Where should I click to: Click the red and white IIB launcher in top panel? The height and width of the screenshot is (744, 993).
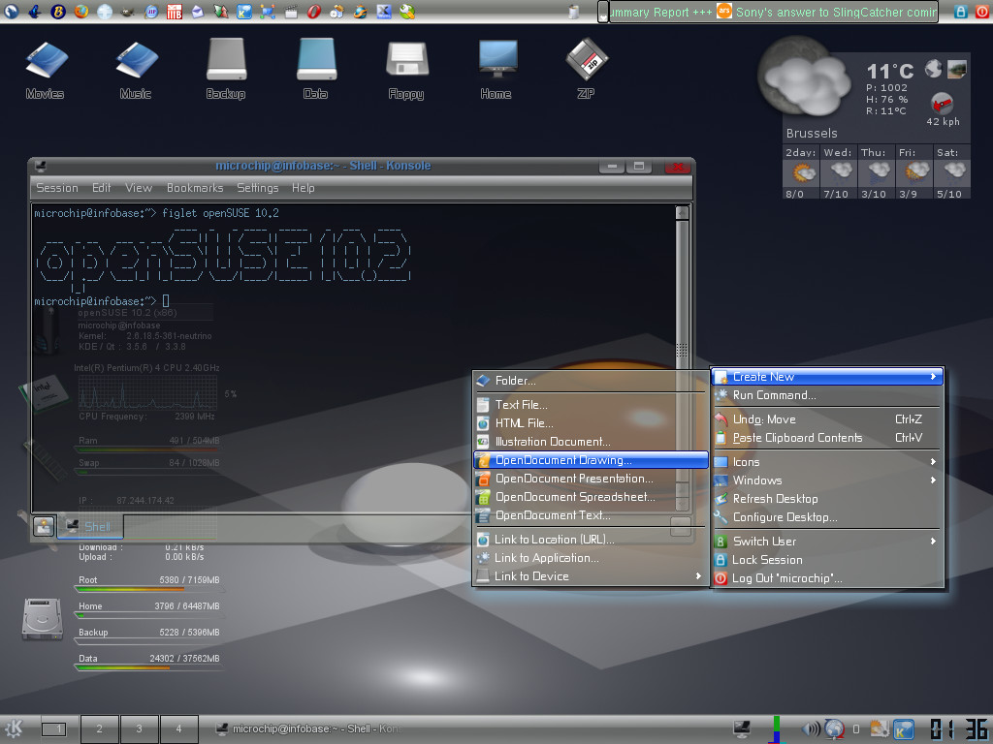(x=175, y=12)
